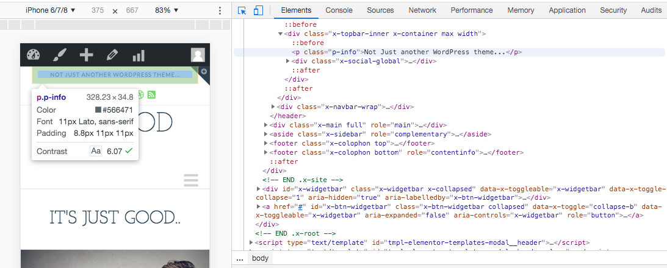Click the photo thumbnail on page
The width and height of the screenshot is (667, 268).
pos(115,259)
